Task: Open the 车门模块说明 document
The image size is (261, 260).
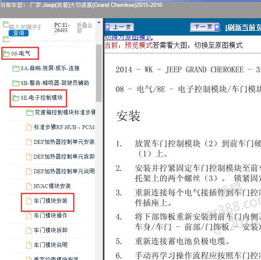Action: [51, 245]
